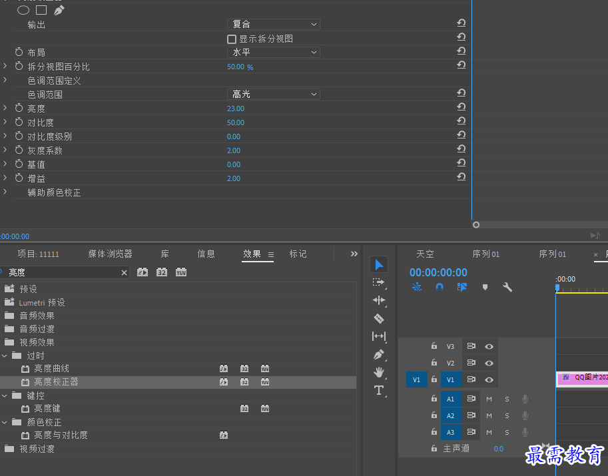
Task: Open the 效果 panel menu
Action: [271, 255]
